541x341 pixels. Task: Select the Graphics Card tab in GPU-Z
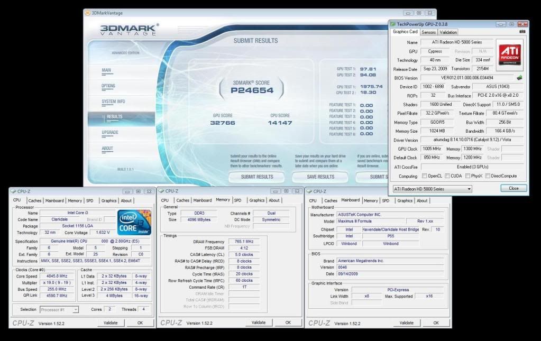(x=405, y=32)
